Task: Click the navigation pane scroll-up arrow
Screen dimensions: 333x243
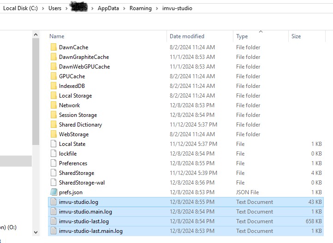Action: point(36,35)
